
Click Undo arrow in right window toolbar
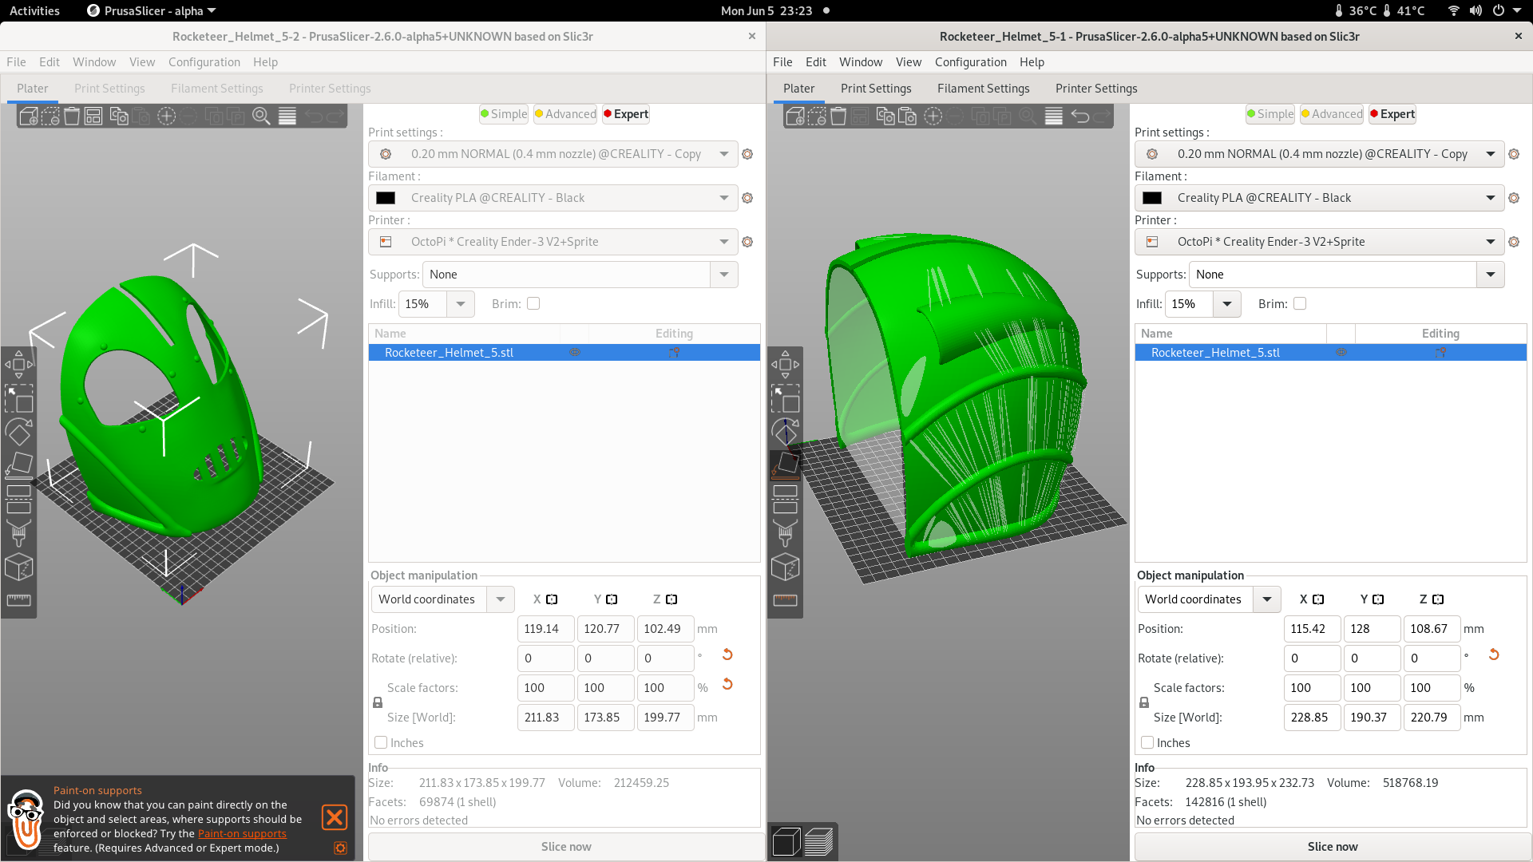1080,117
